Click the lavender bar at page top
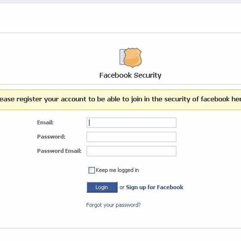Screen dimensions: 241x241 tap(121, 1)
